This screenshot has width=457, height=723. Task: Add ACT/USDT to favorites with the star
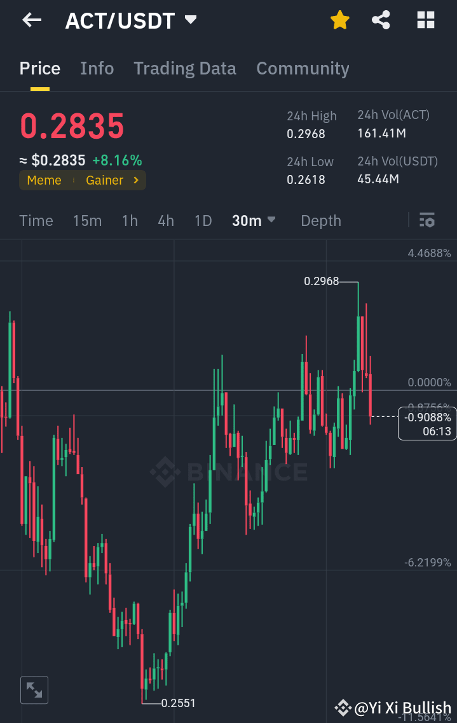(339, 20)
